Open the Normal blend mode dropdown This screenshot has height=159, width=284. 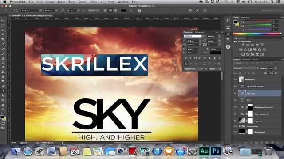246,68
